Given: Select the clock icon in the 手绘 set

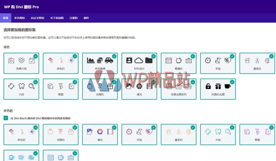Looking at the screenshot, I should tap(207, 61).
